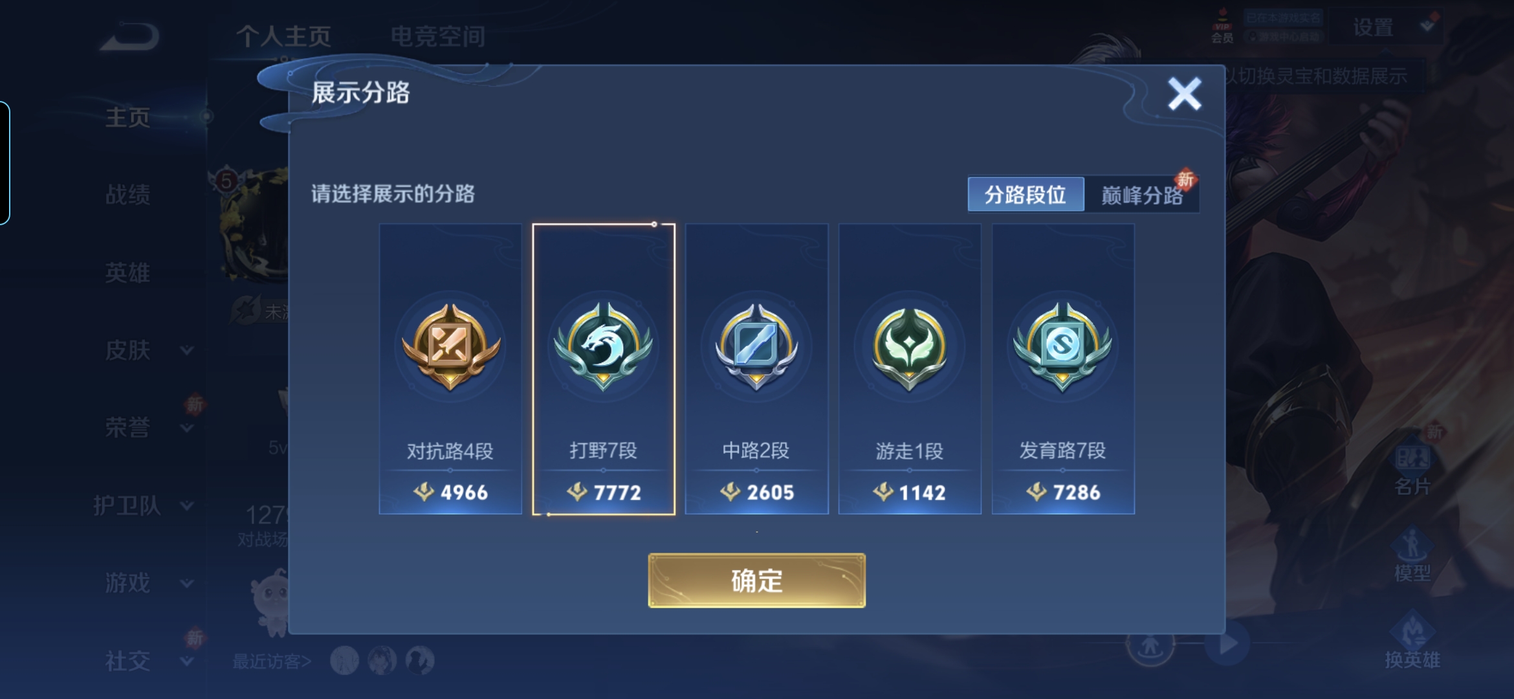Screen dimensions: 1514x699
Task: Open the 模型 model icon
Action: tap(1412, 544)
